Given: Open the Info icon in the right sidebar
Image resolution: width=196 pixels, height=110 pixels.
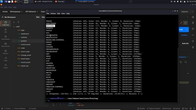Looking at the screenshot, I should (193, 41).
